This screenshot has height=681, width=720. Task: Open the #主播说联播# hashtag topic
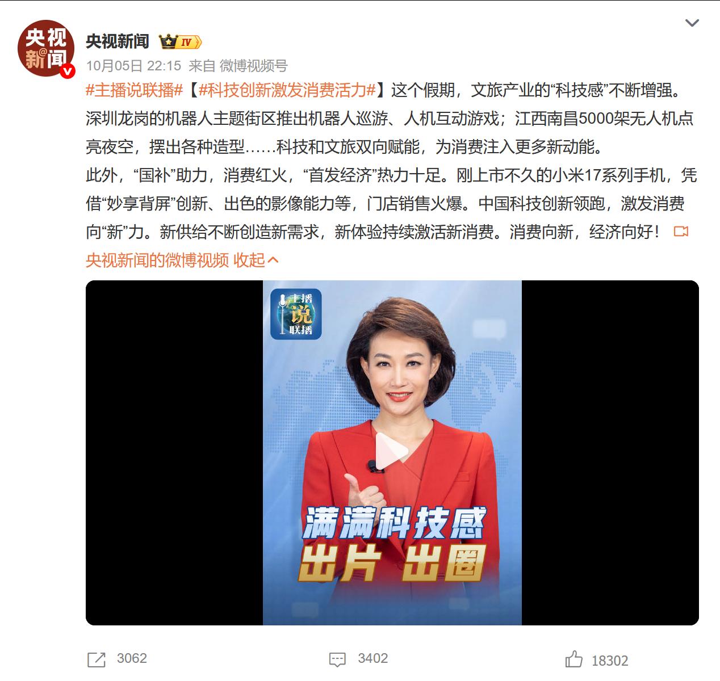134,90
